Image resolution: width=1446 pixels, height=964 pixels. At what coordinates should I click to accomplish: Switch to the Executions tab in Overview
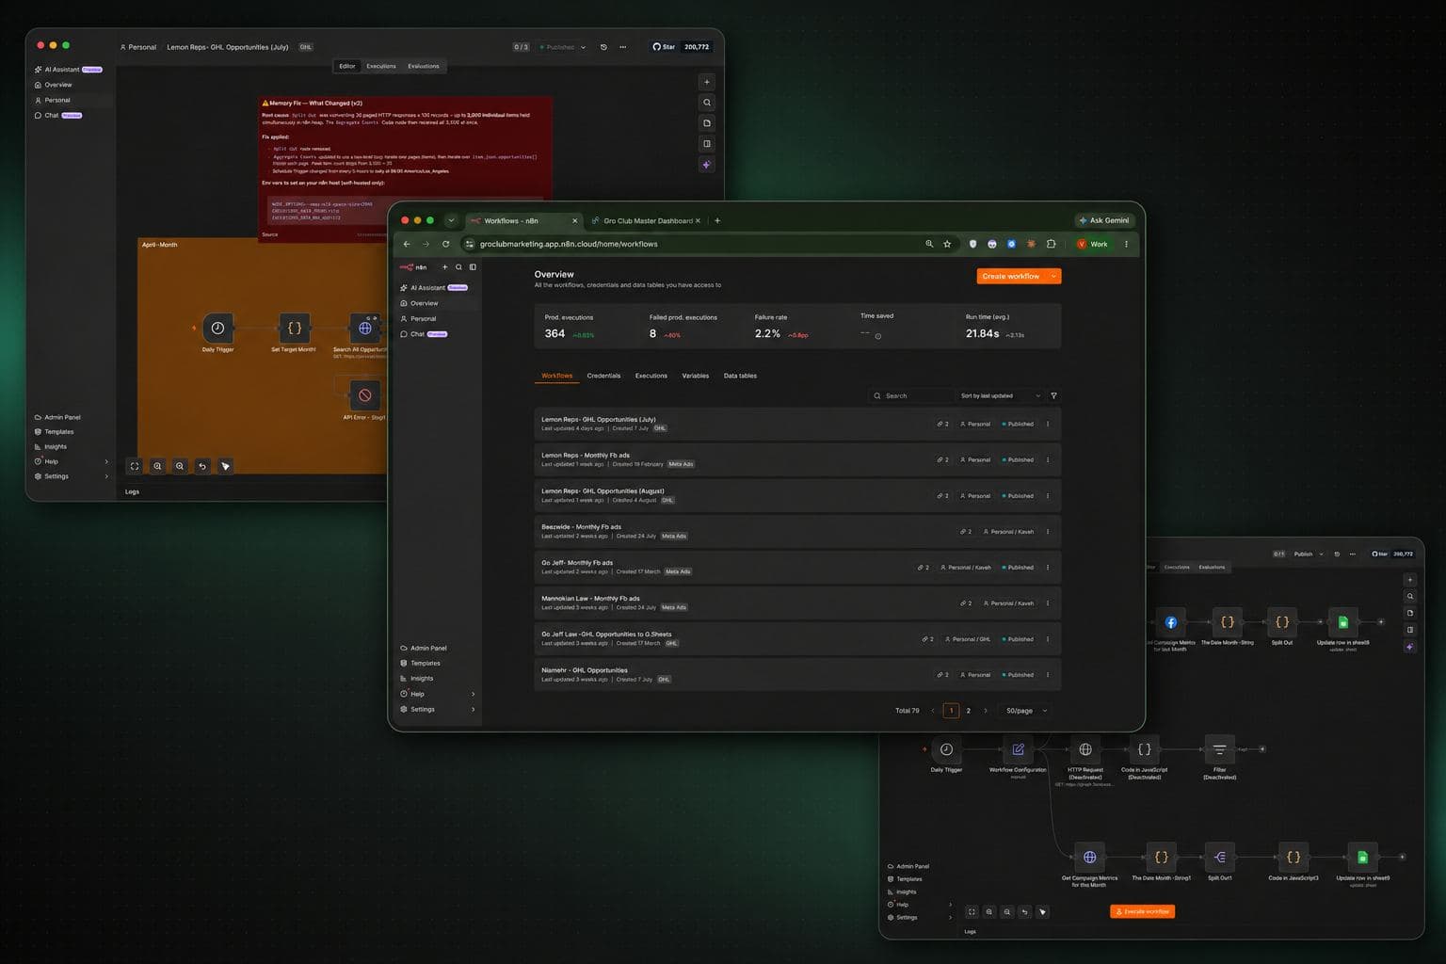(651, 376)
